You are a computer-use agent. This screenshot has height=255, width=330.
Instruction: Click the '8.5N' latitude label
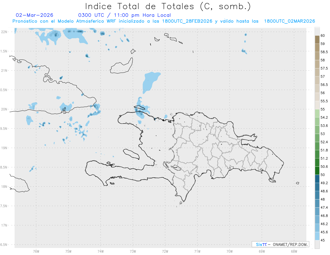point(4,167)
